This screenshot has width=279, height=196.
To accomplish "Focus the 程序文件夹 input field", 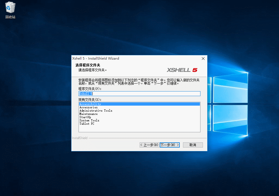I will coord(140,94).
